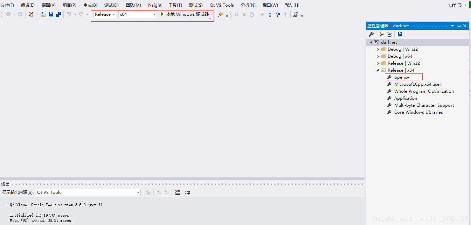Collapse the Release | x64 node
The image size is (471, 225).
coord(378,70)
